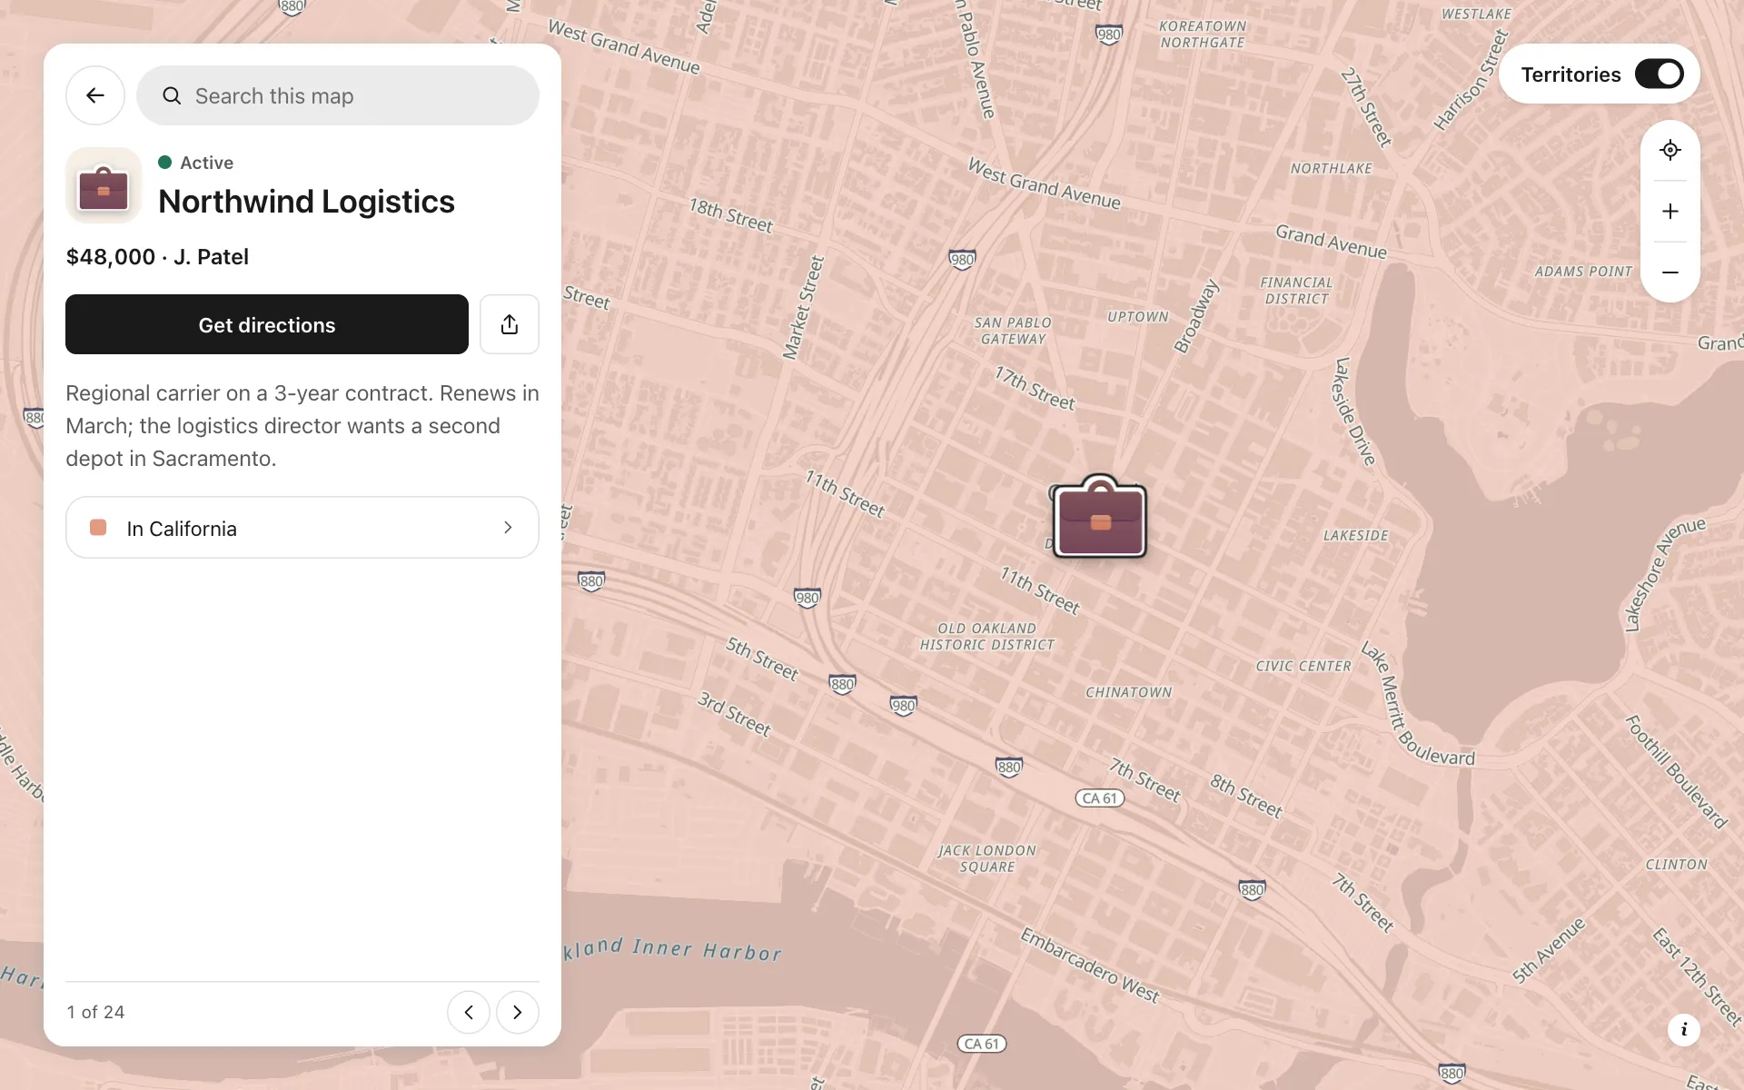The height and width of the screenshot is (1090, 1744).
Task: Click the Broadway street label
Action: [1195, 317]
